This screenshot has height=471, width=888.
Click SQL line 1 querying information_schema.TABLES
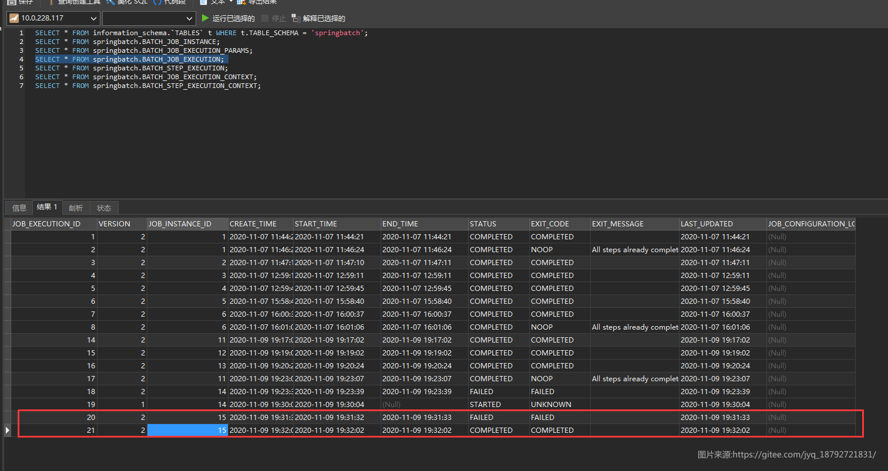[x=201, y=33]
